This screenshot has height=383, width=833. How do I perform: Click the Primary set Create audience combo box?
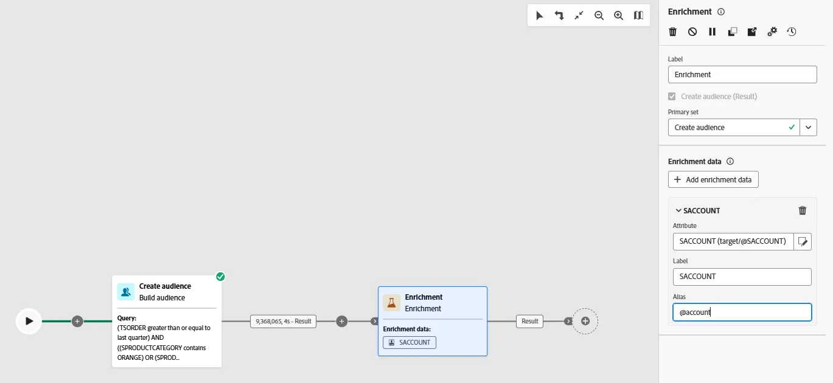click(734, 128)
